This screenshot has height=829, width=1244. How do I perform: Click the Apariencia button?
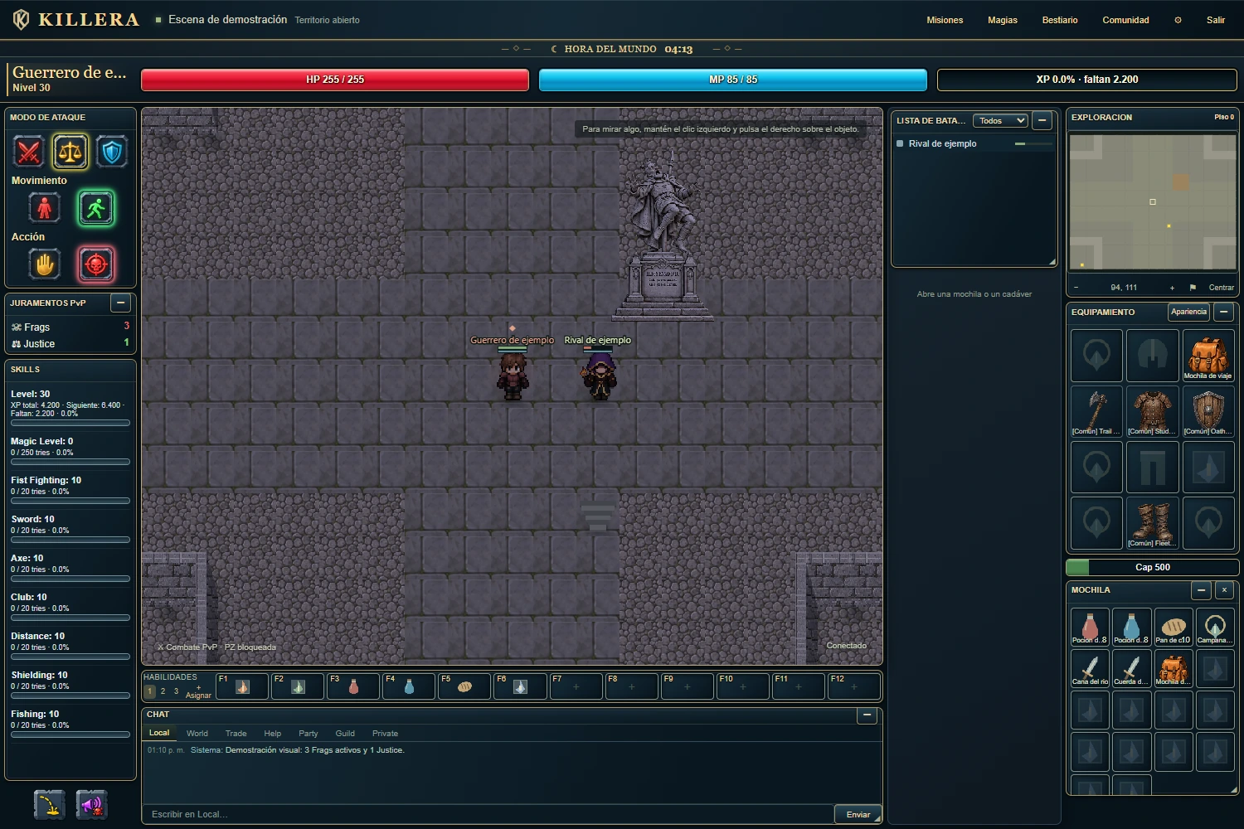pyautogui.click(x=1189, y=312)
